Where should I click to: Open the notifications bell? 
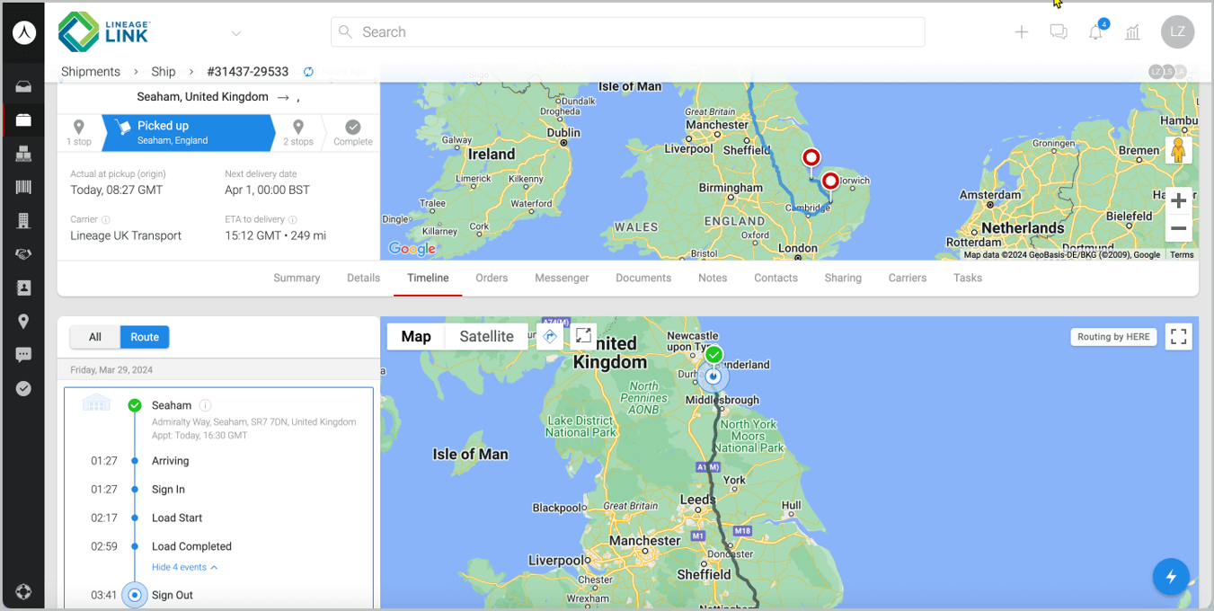click(x=1095, y=32)
